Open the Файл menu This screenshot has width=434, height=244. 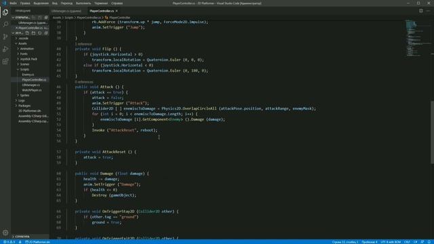coord(13,3)
